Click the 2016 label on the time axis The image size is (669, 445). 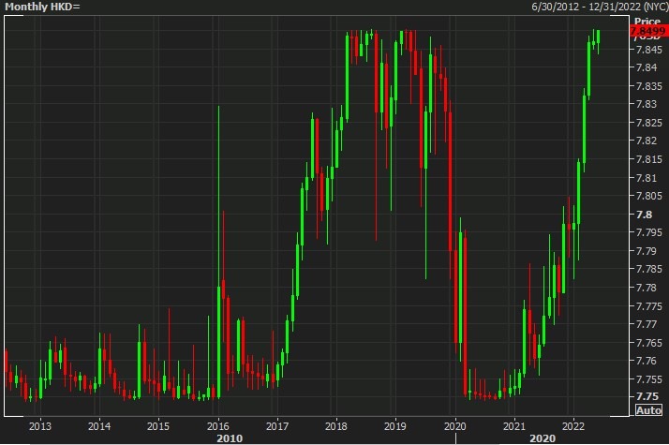click(218, 426)
